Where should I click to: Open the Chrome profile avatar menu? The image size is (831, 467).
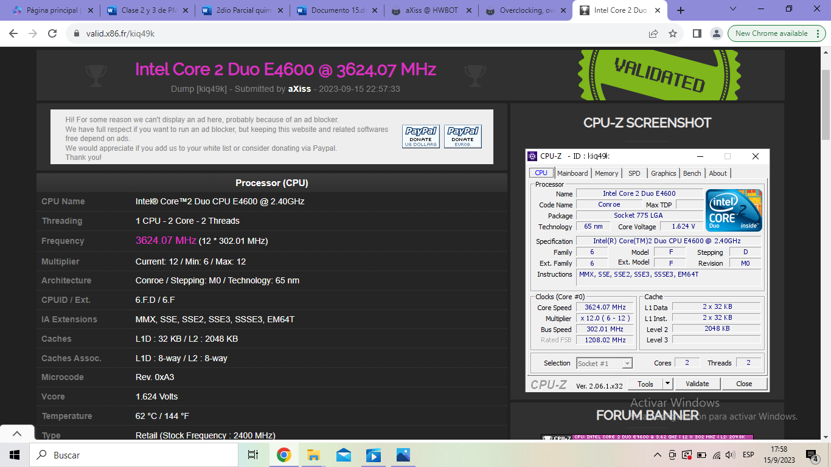point(717,33)
